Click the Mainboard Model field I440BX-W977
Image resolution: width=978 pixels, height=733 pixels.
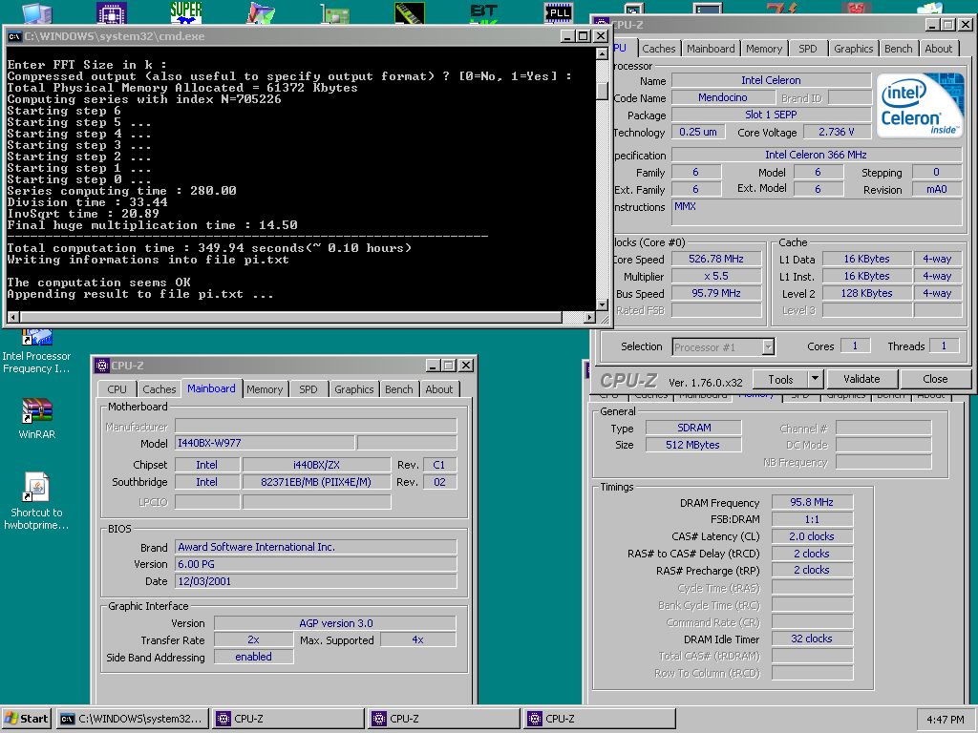(266, 443)
